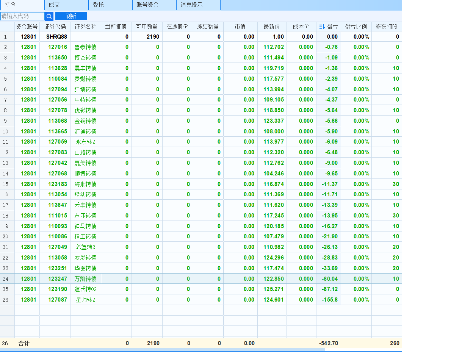451x352 pixels.
Task: Click the 可用数量 column header
Action: (x=147, y=27)
